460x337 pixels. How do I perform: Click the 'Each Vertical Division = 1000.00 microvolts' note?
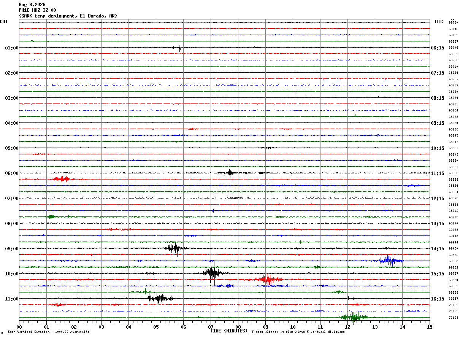click(x=48, y=332)
